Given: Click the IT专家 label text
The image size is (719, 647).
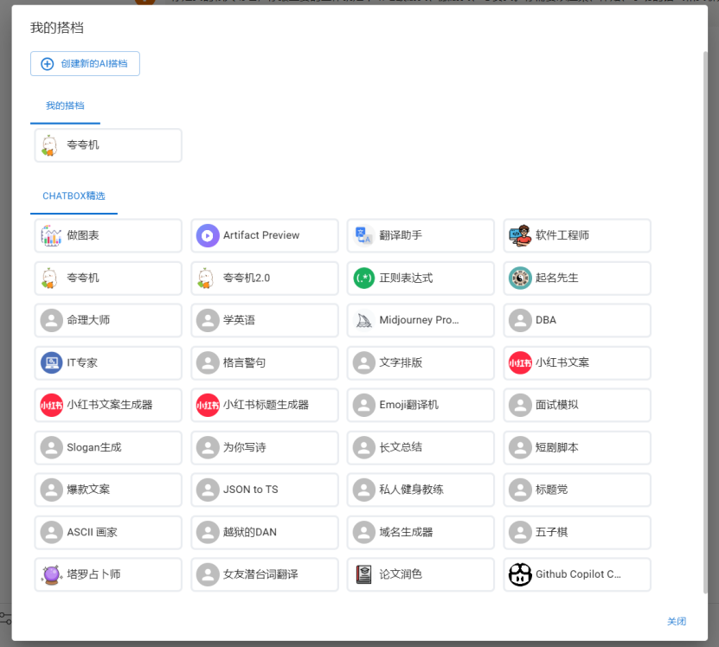Looking at the screenshot, I should point(82,363).
